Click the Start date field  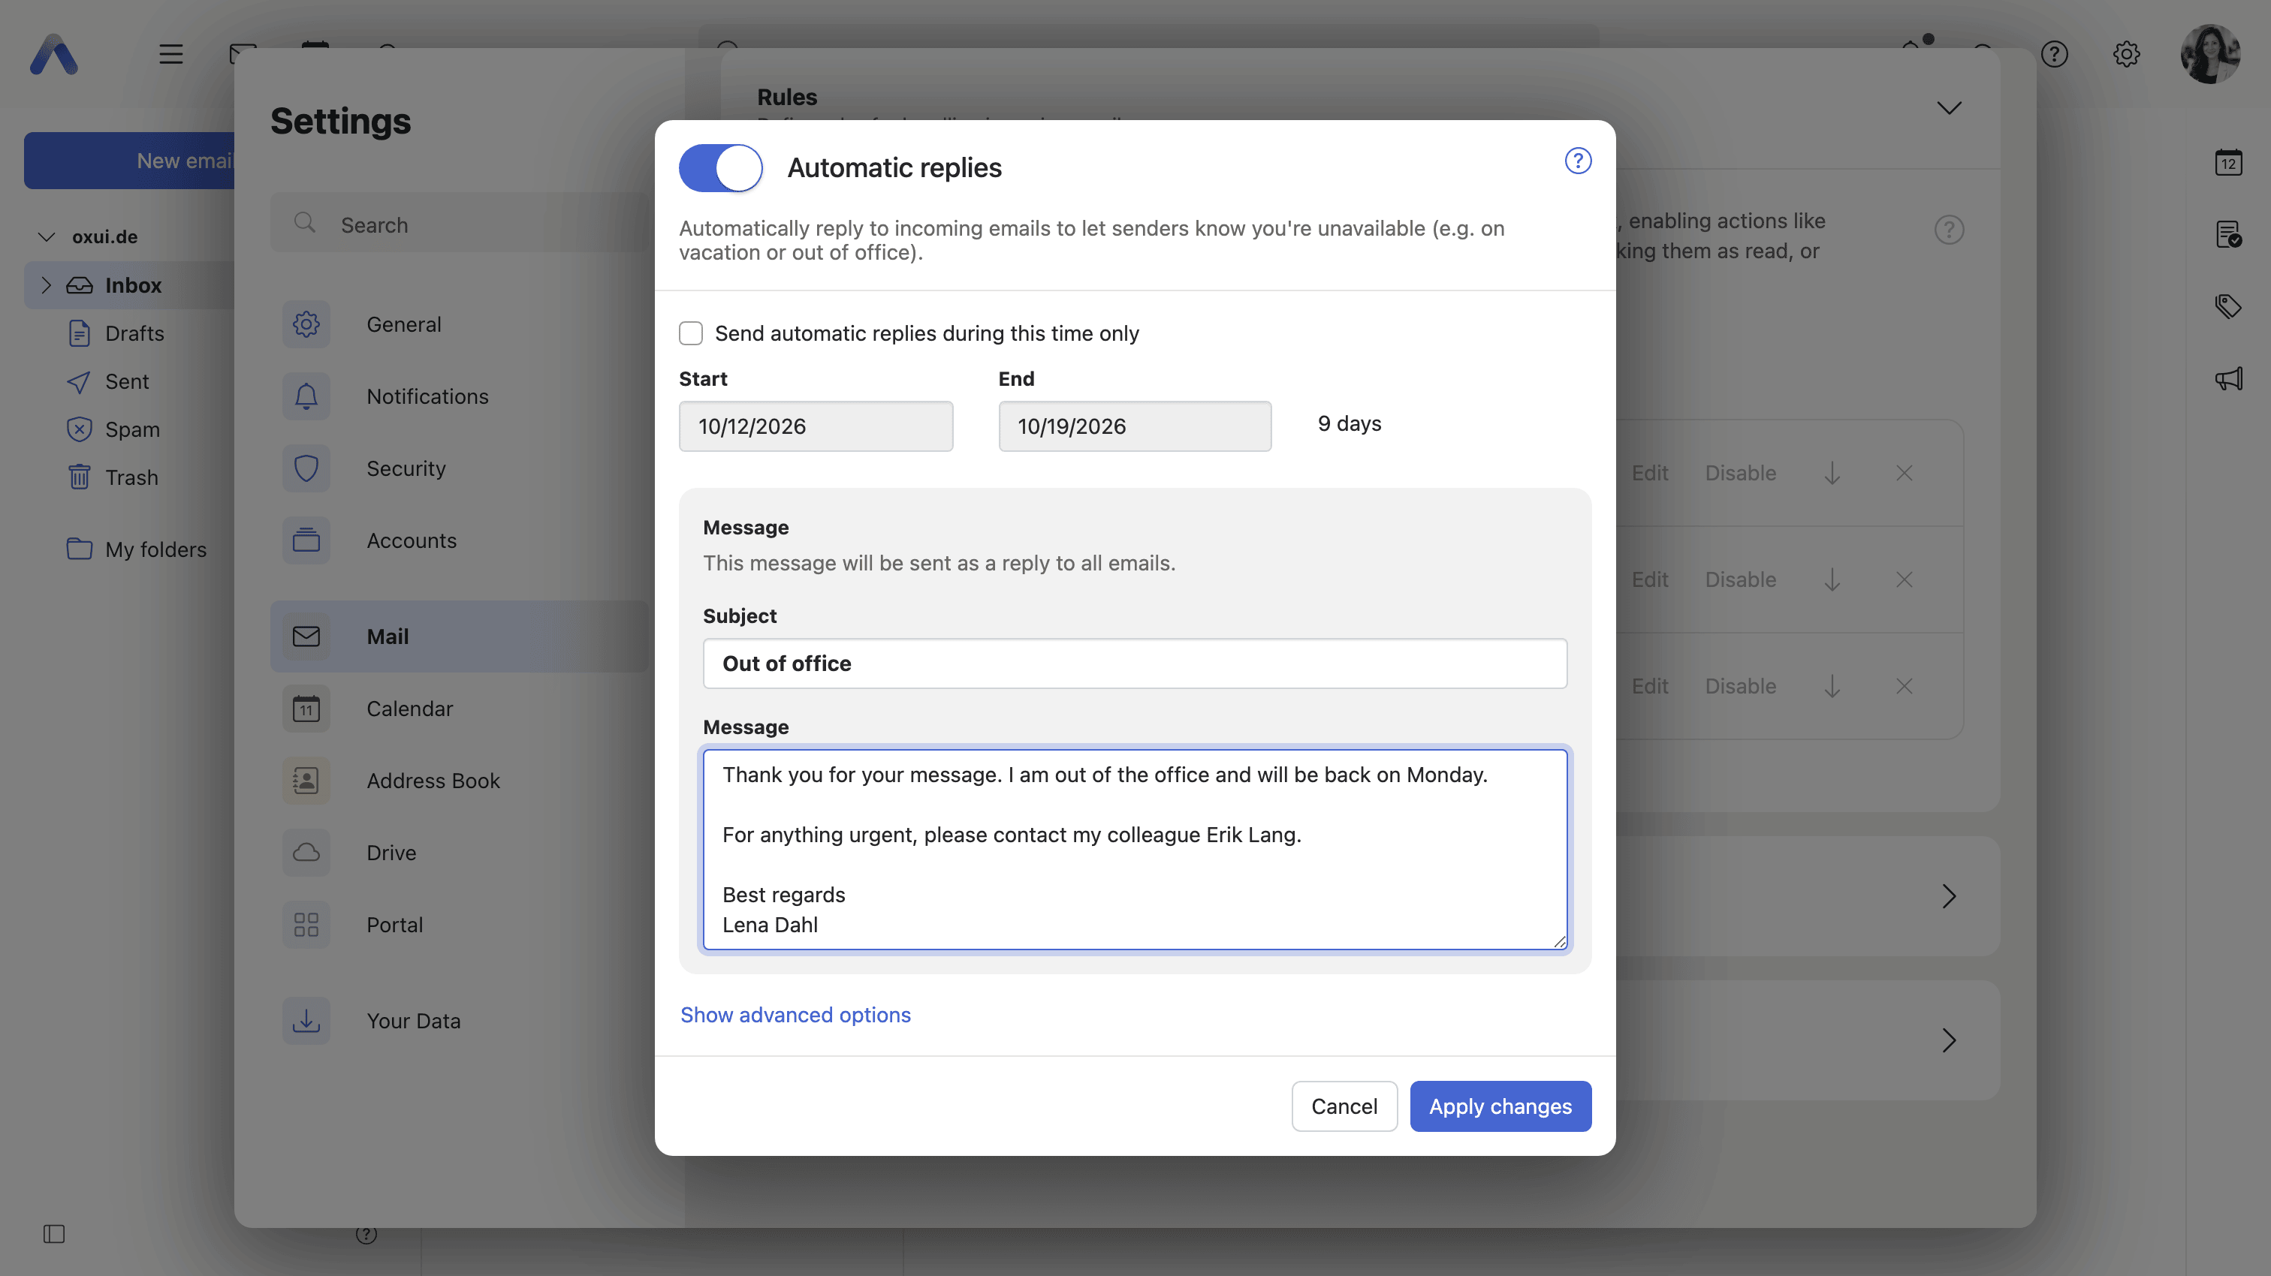pos(816,426)
